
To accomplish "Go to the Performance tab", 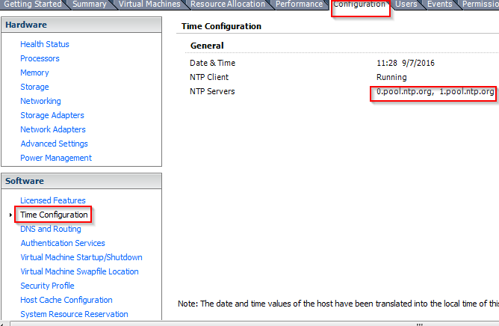I will tap(299, 4).
